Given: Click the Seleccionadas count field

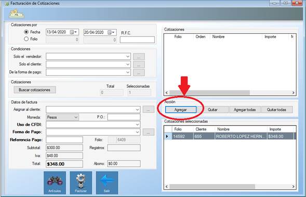Looking at the screenshot, I should click(x=139, y=93).
